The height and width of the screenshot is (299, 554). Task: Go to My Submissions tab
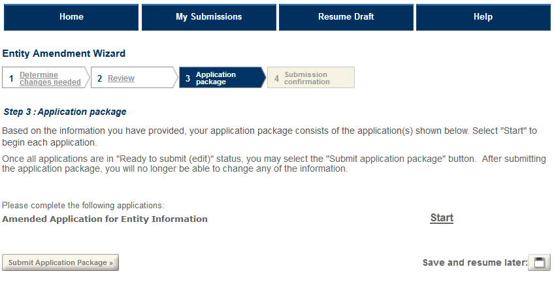(208, 17)
